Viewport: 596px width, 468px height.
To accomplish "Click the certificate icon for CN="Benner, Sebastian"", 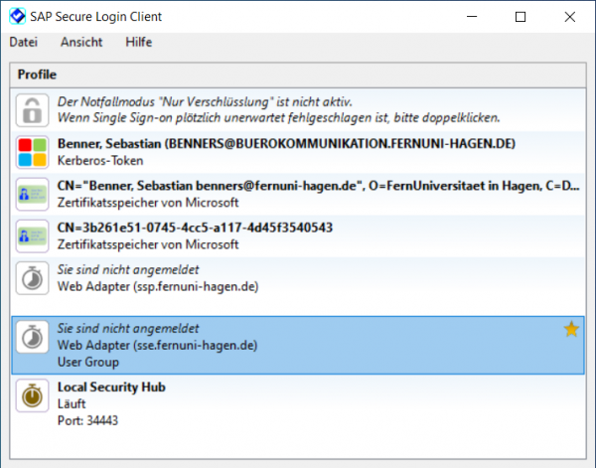I will click(33, 194).
